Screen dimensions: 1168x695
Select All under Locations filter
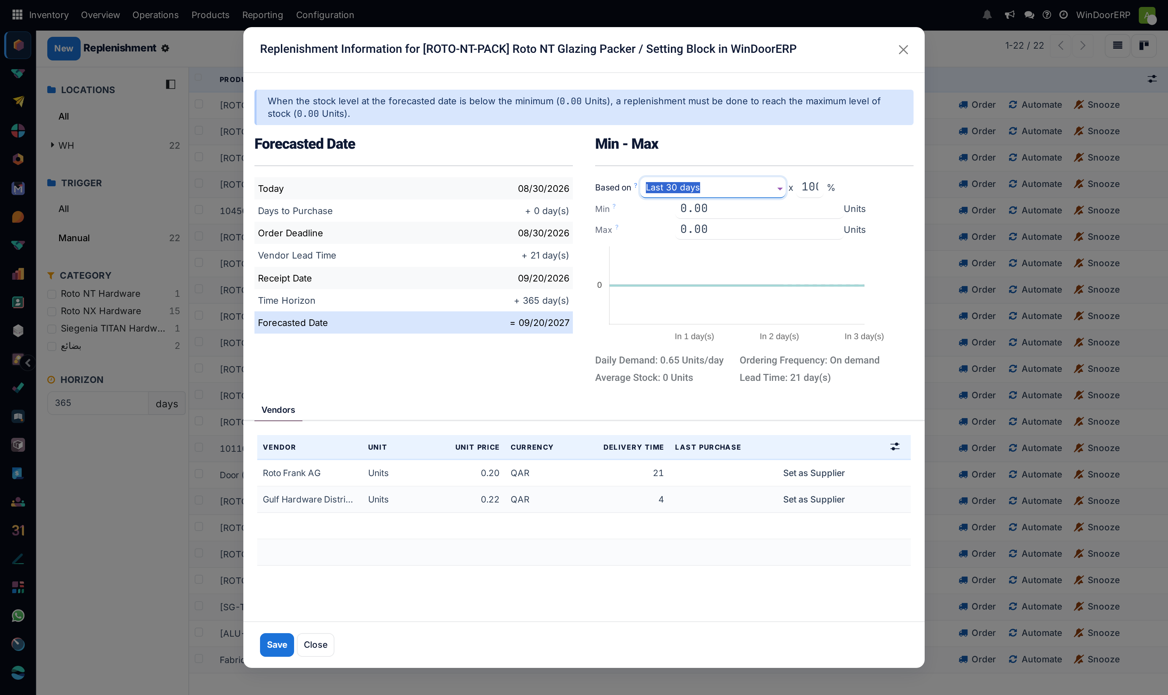64,116
